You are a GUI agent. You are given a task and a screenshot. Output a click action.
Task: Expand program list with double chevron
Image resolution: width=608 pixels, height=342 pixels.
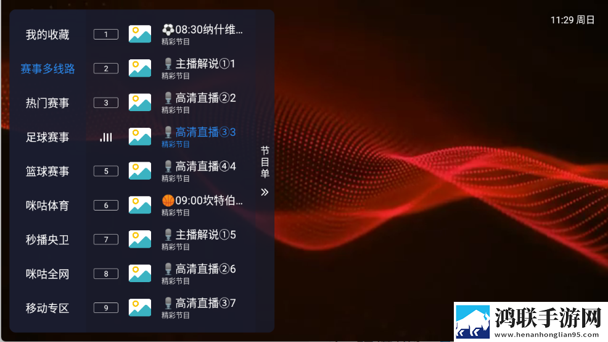click(x=265, y=192)
